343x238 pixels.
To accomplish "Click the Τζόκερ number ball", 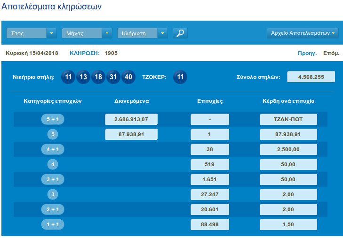I will tap(180, 77).
